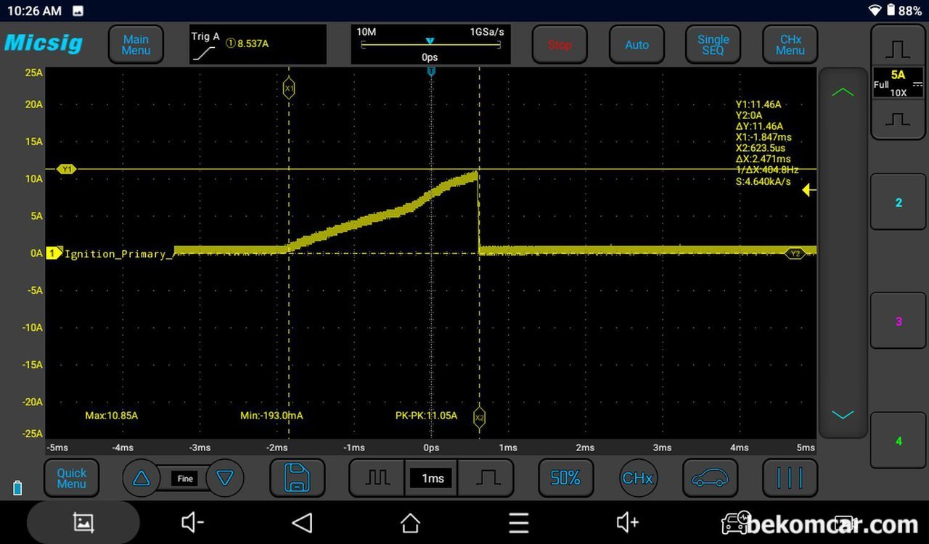Tap the Micsig logo
This screenshot has height=544, width=929.
click(x=44, y=43)
